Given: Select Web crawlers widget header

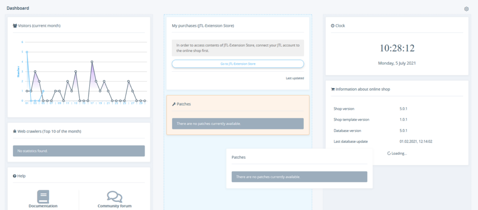Looking at the screenshot, I should pos(49,132).
